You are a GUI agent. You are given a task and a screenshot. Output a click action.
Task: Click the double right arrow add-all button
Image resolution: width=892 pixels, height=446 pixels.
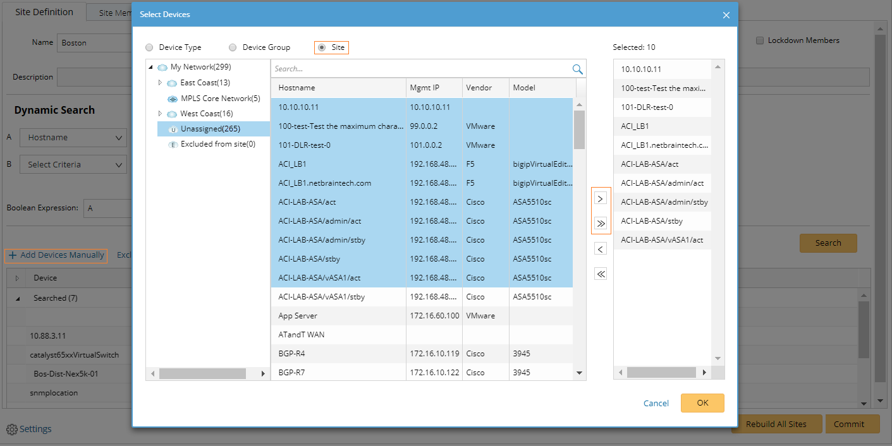(x=601, y=223)
